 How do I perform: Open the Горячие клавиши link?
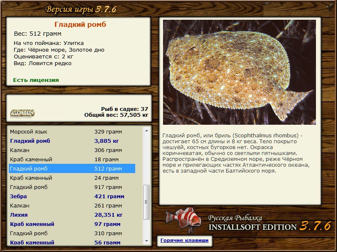pyautogui.click(x=184, y=241)
